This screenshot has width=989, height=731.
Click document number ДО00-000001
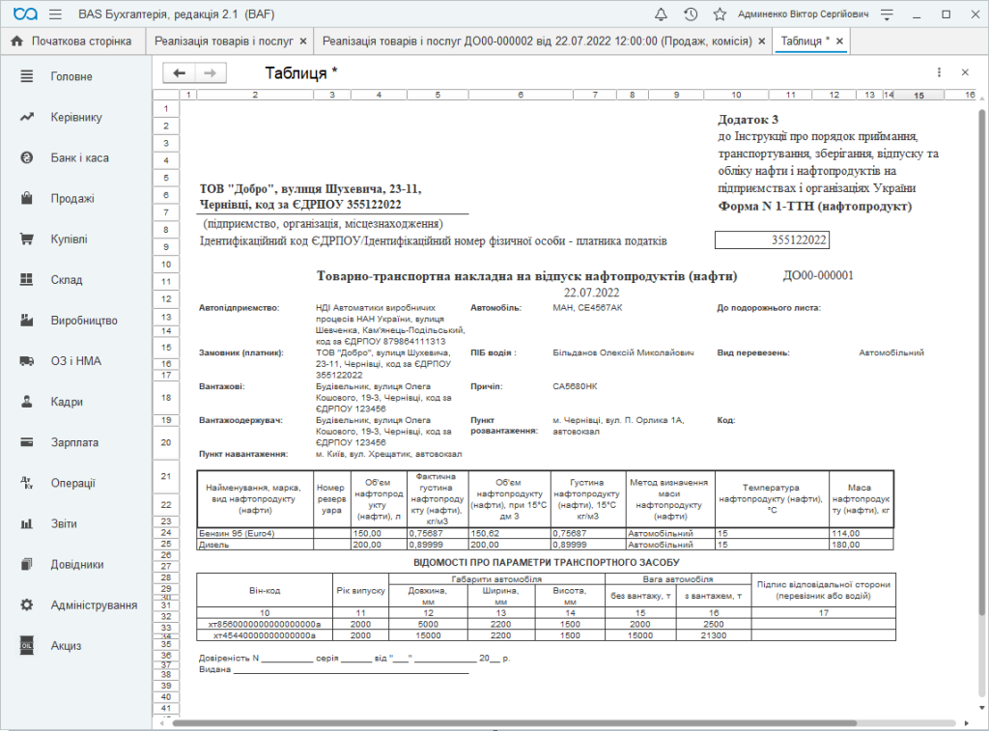[817, 275]
